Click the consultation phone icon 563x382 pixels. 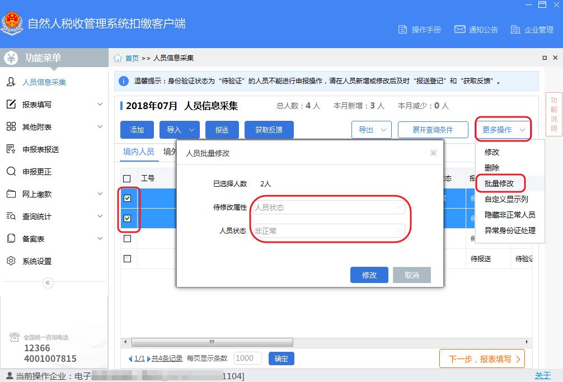coord(15,337)
